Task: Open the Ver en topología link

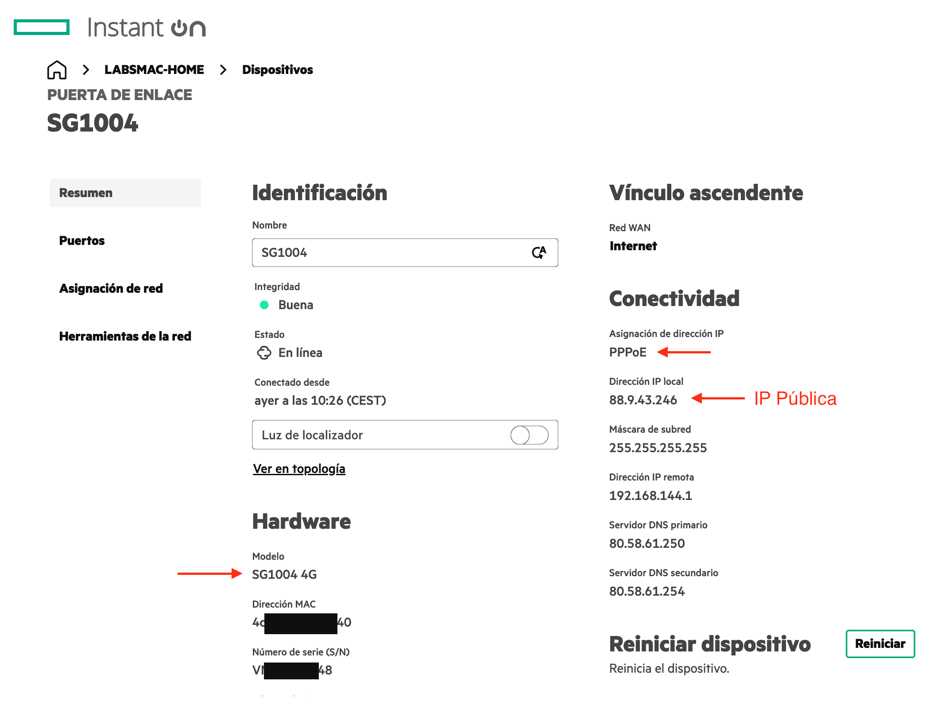Action: click(x=299, y=469)
